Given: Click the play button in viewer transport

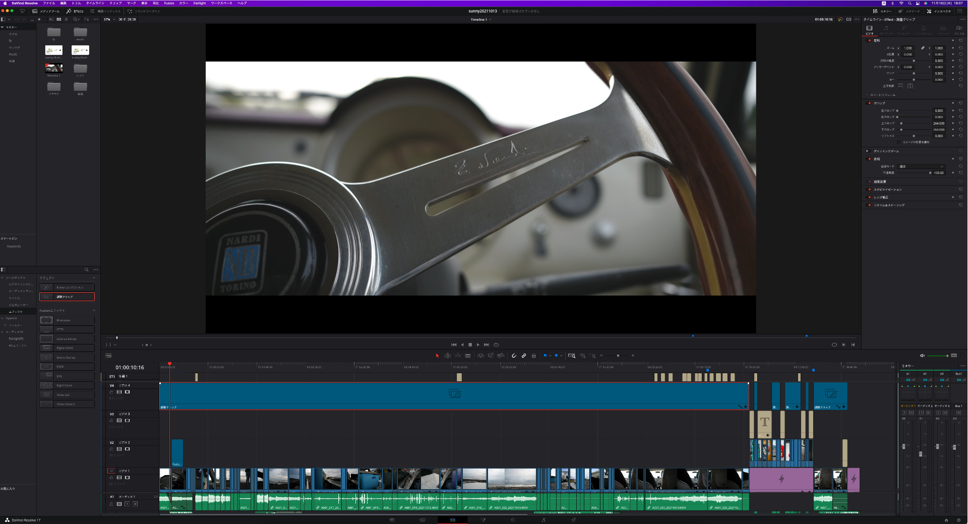Looking at the screenshot, I should (478, 344).
